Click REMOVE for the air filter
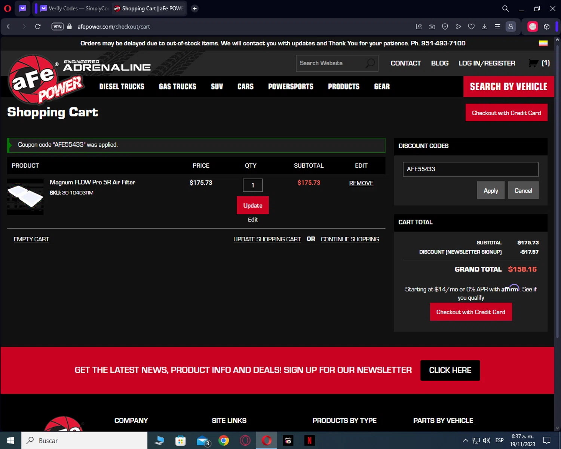Image resolution: width=561 pixels, height=449 pixels. 361,183
